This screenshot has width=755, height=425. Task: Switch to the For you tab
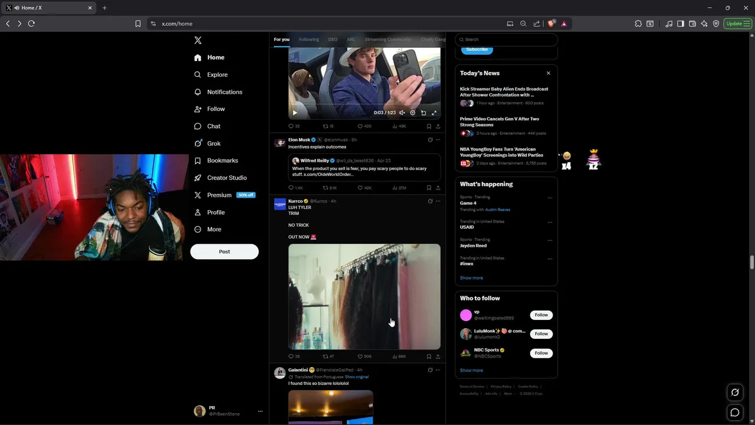coord(281,40)
